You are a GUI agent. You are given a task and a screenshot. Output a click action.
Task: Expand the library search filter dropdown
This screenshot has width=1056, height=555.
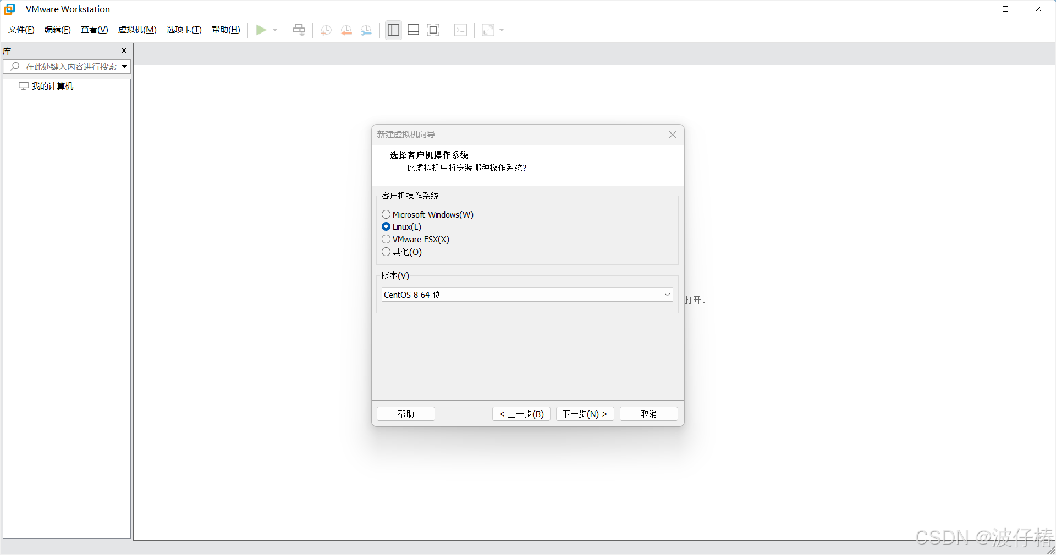125,66
